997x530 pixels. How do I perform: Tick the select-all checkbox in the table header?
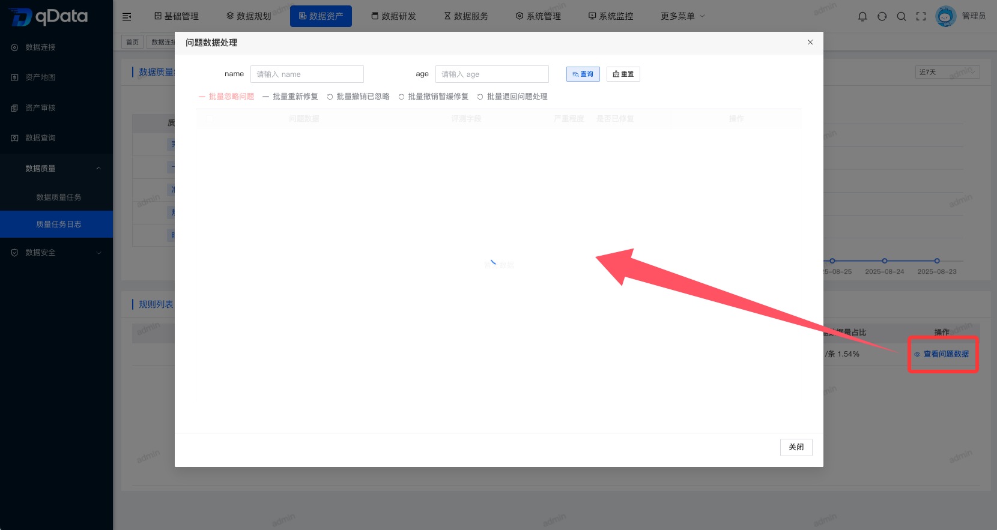click(208, 119)
